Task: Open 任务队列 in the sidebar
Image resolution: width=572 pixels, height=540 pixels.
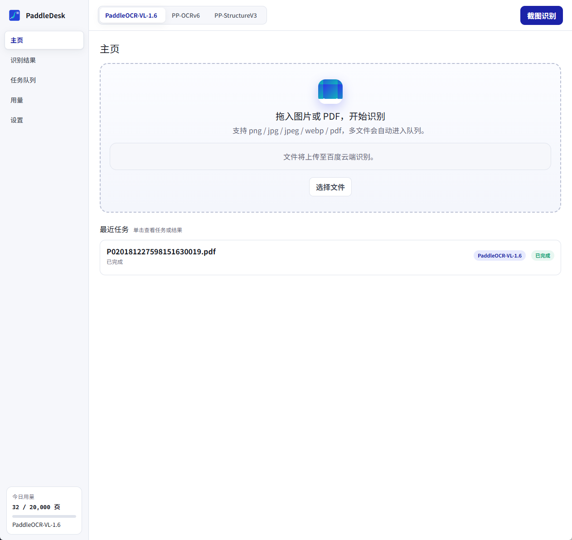Action: click(44, 80)
